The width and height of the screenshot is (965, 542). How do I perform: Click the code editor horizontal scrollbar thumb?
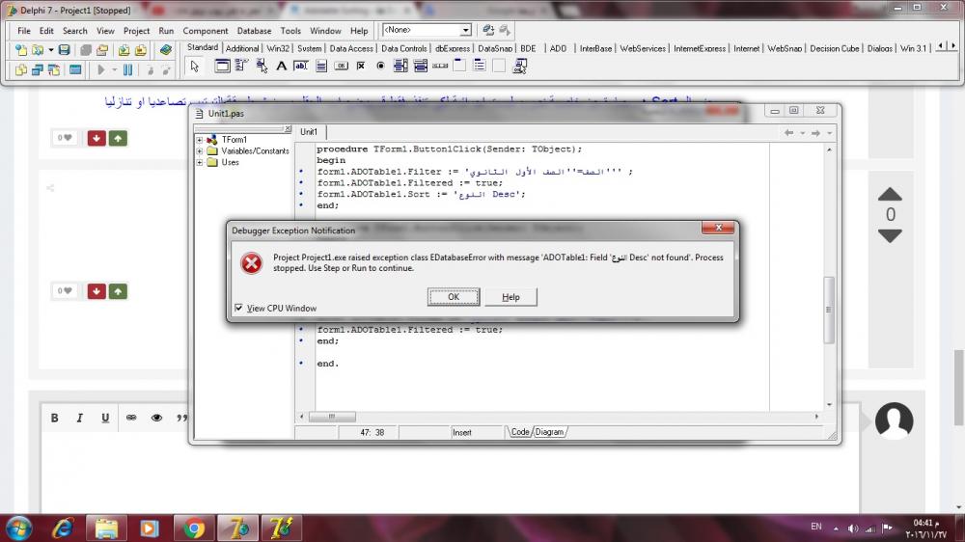click(332, 417)
